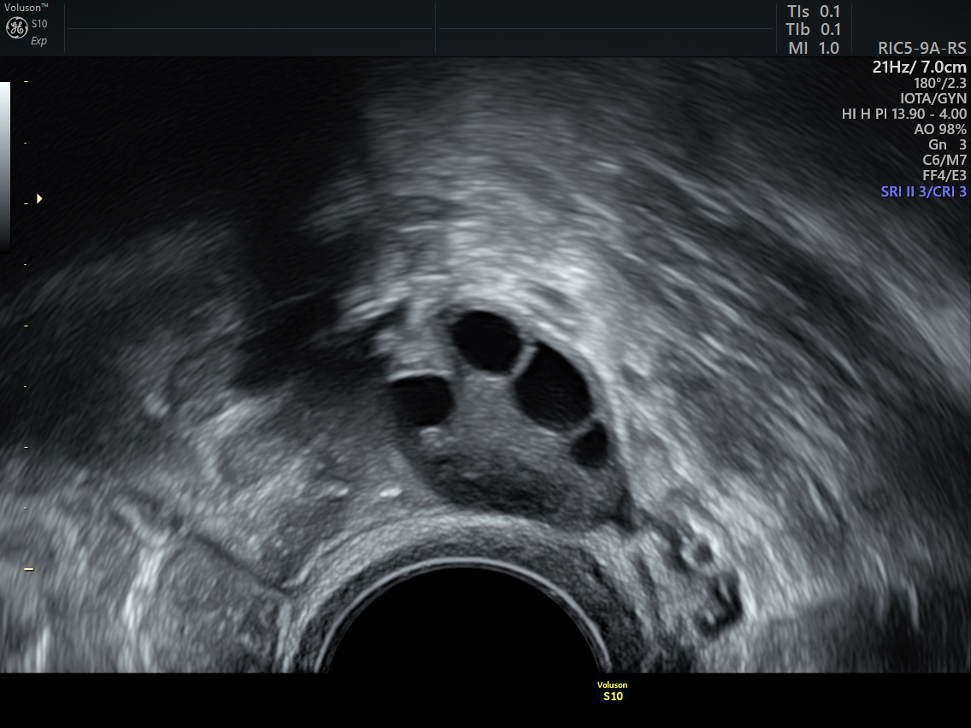971x728 pixels.
Task: Click the 21Hz/ 7.0cm frame rate readout
Action: point(919,67)
